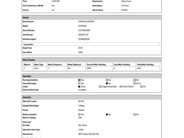The height and width of the screenshot is (138, 184).
Task: Click the Meter Reading section header
Action: pos(29,60)
